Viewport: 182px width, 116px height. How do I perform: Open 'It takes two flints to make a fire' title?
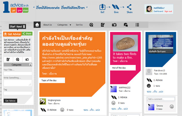click(x=125, y=56)
